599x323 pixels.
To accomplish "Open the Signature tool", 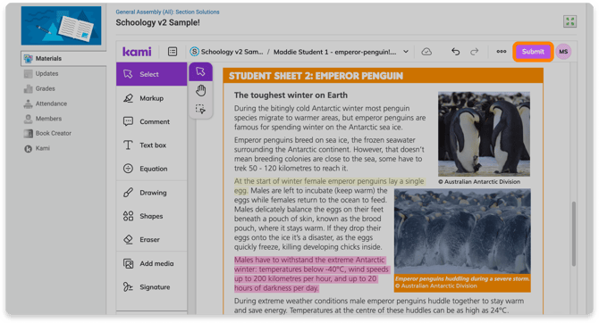I will (151, 287).
